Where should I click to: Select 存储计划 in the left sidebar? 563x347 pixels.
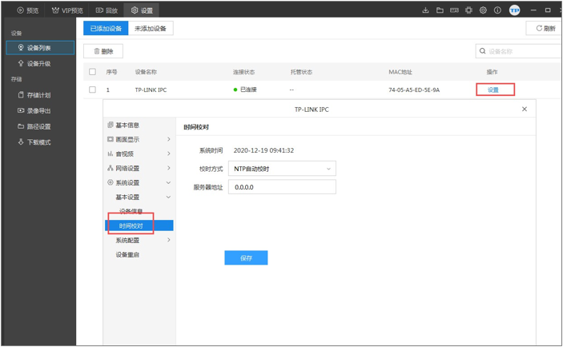click(x=38, y=95)
